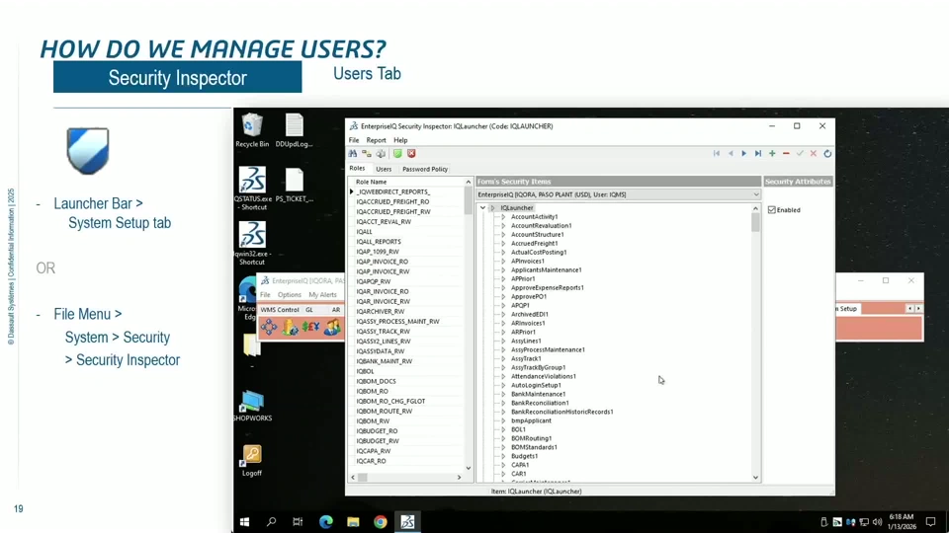Screen dimensions: 949x533
Task: Click the security items vertical scrollbar down arrow
Action: (755, 478)
